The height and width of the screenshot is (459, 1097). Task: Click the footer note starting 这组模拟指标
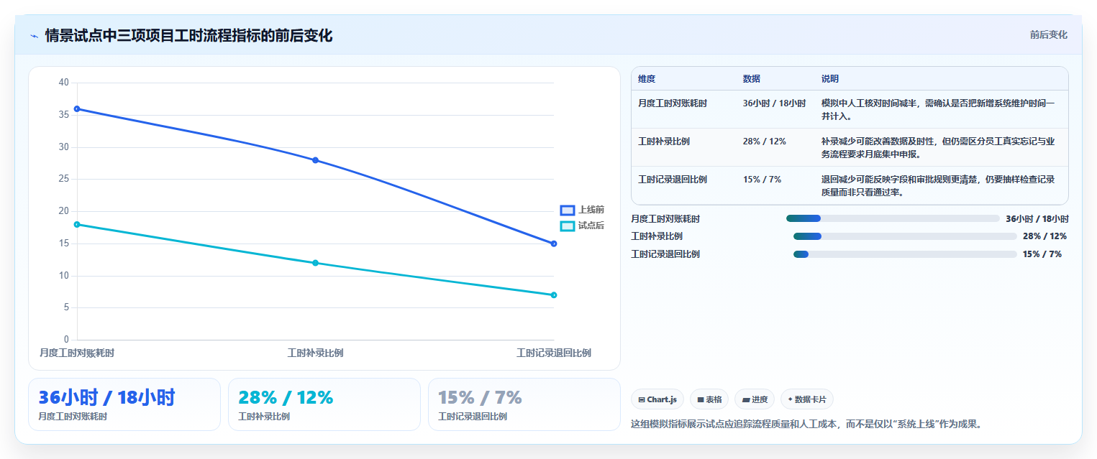point(806,424)
